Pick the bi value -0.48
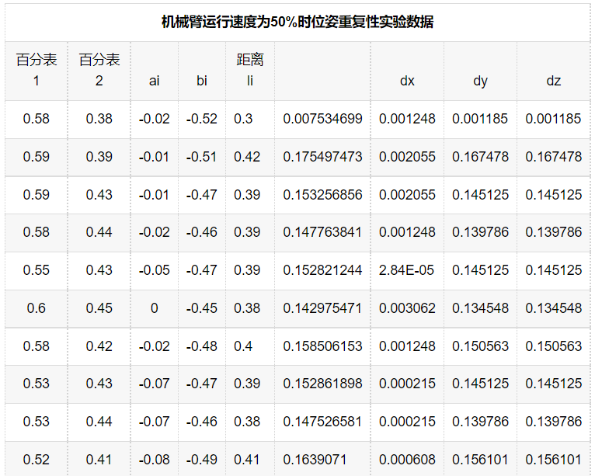Viewport: 595px width, 476px height. (201, 346)
